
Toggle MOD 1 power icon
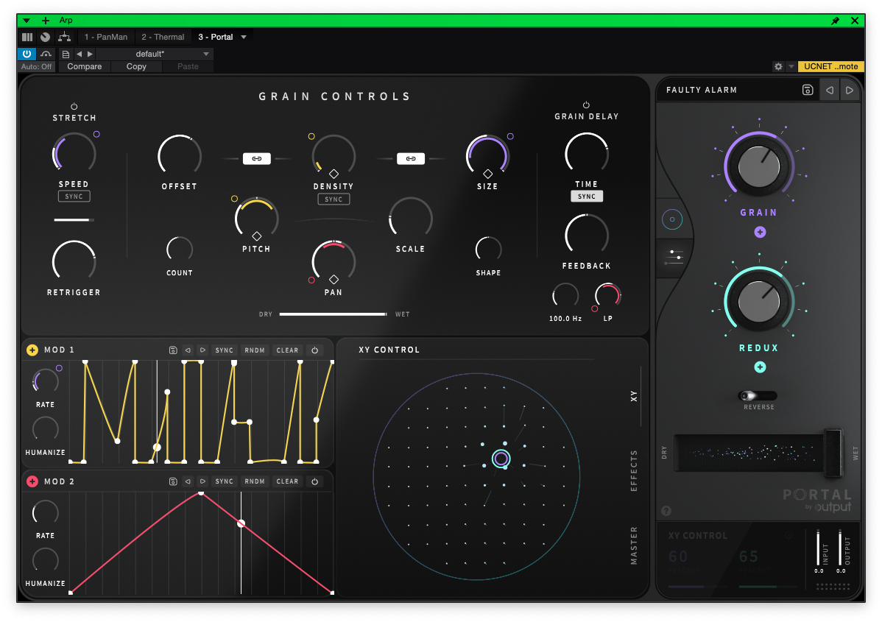[315, 350]
